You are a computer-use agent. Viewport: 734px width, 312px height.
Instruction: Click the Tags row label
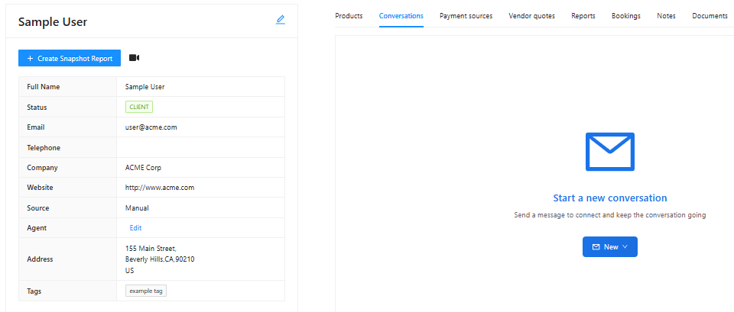[34, 291]
